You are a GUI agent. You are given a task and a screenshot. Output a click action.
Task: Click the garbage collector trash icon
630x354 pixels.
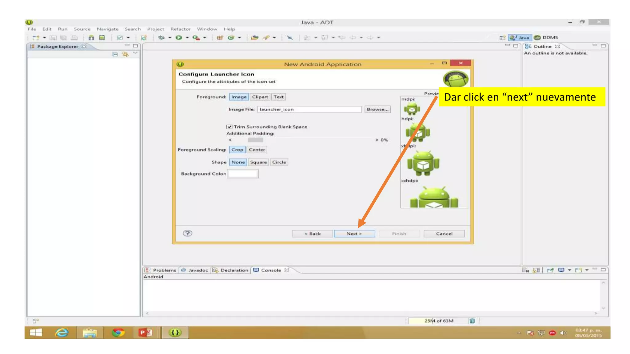pos(472,321)
